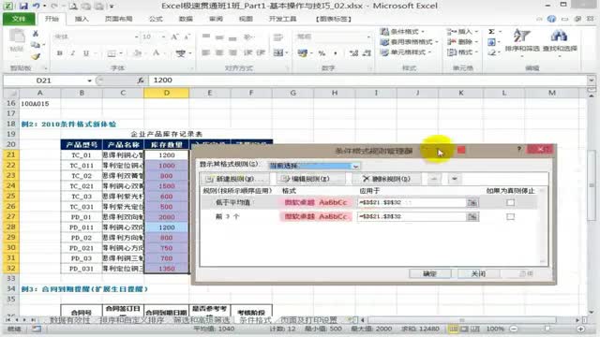Image resolution: width=600 pixels, height=337 pixels.
Task: Click the Font Color A swatch
Action: (x=157, y=53)
